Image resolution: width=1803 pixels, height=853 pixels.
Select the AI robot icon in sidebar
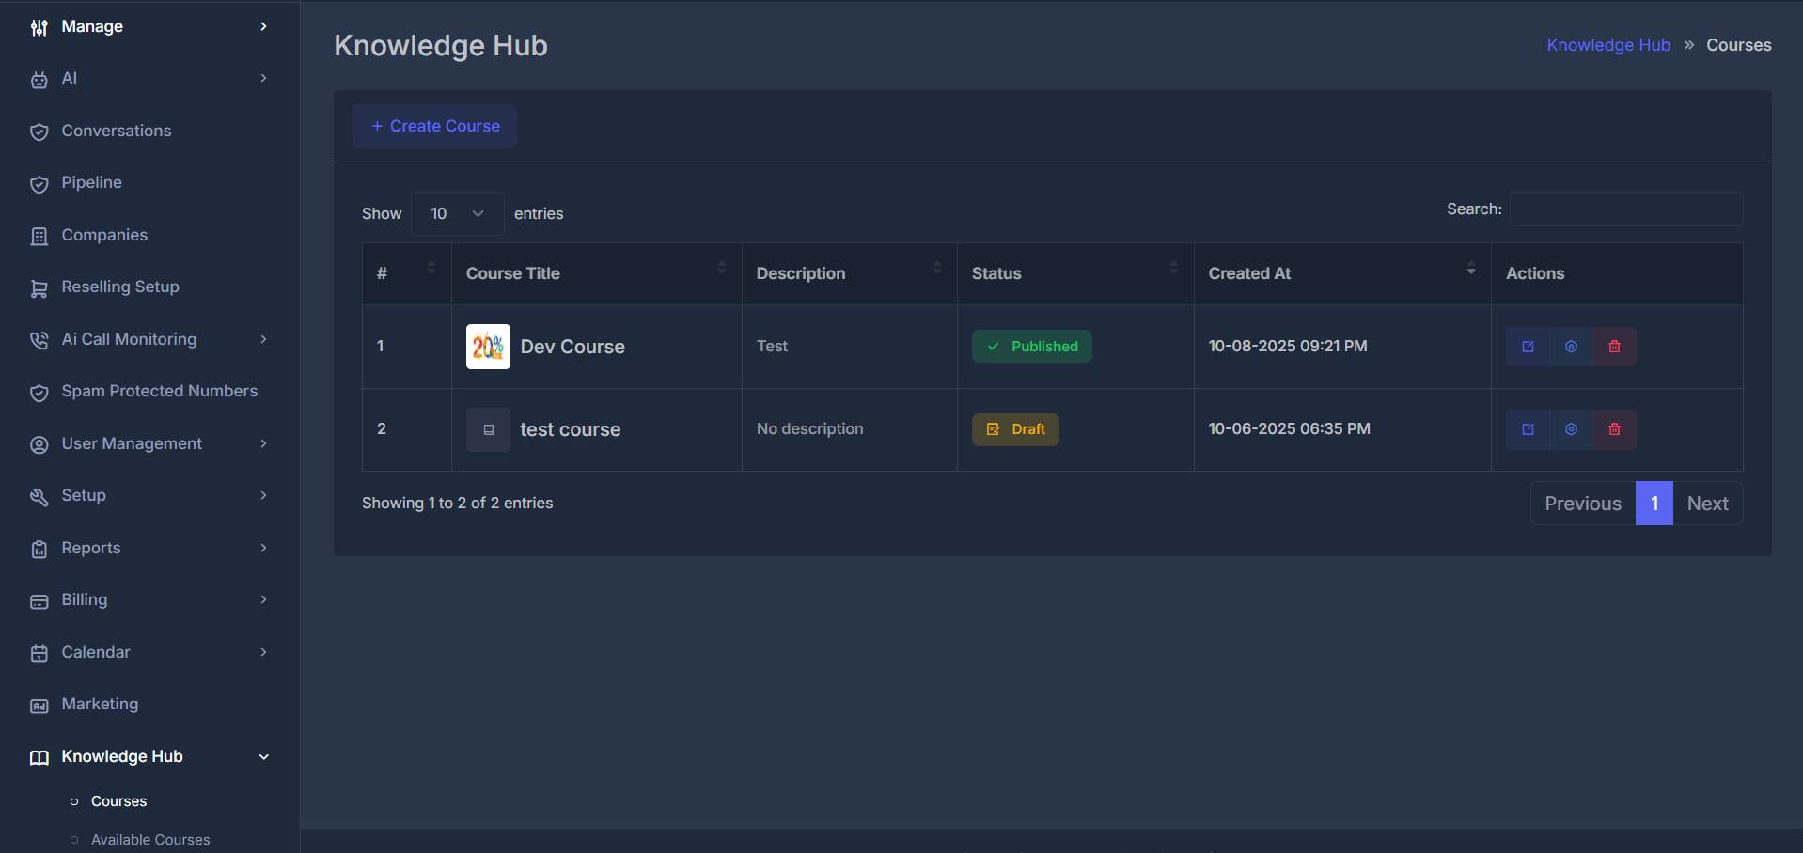tap(39, 78)
